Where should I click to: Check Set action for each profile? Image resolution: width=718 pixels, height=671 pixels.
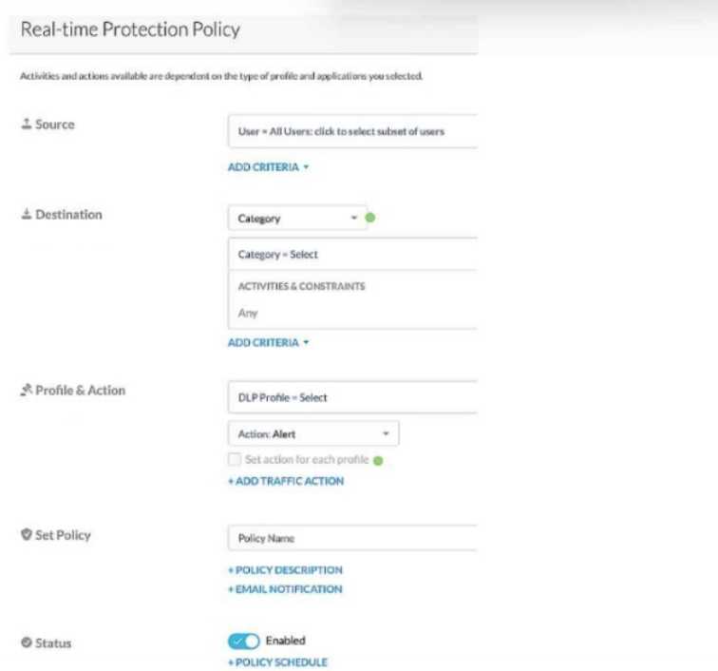pyautogui.click(x=235, y=460)
